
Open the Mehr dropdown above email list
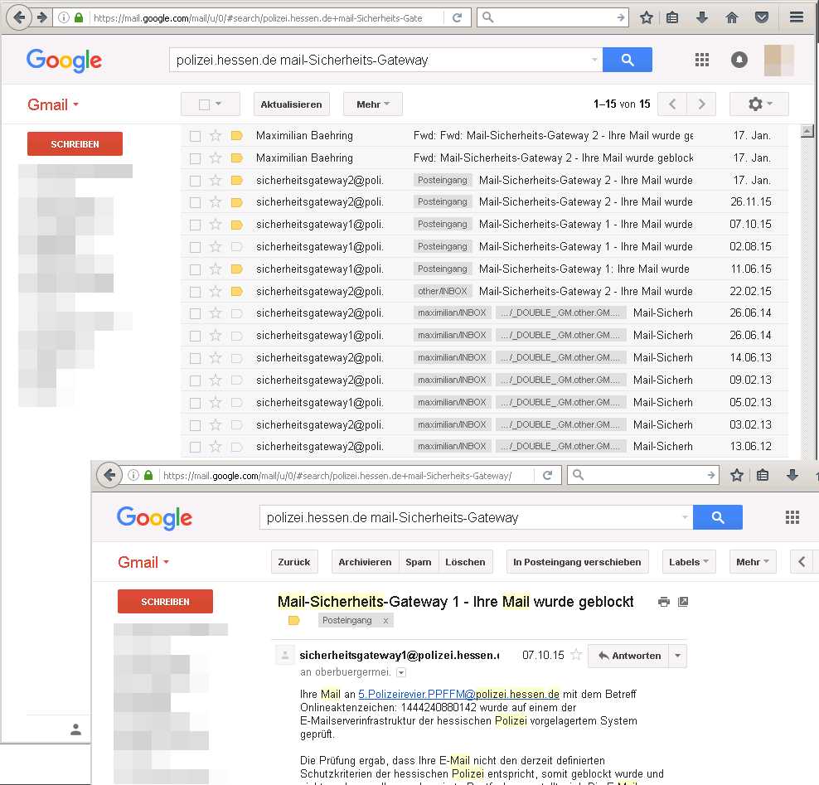coord(372,104)
